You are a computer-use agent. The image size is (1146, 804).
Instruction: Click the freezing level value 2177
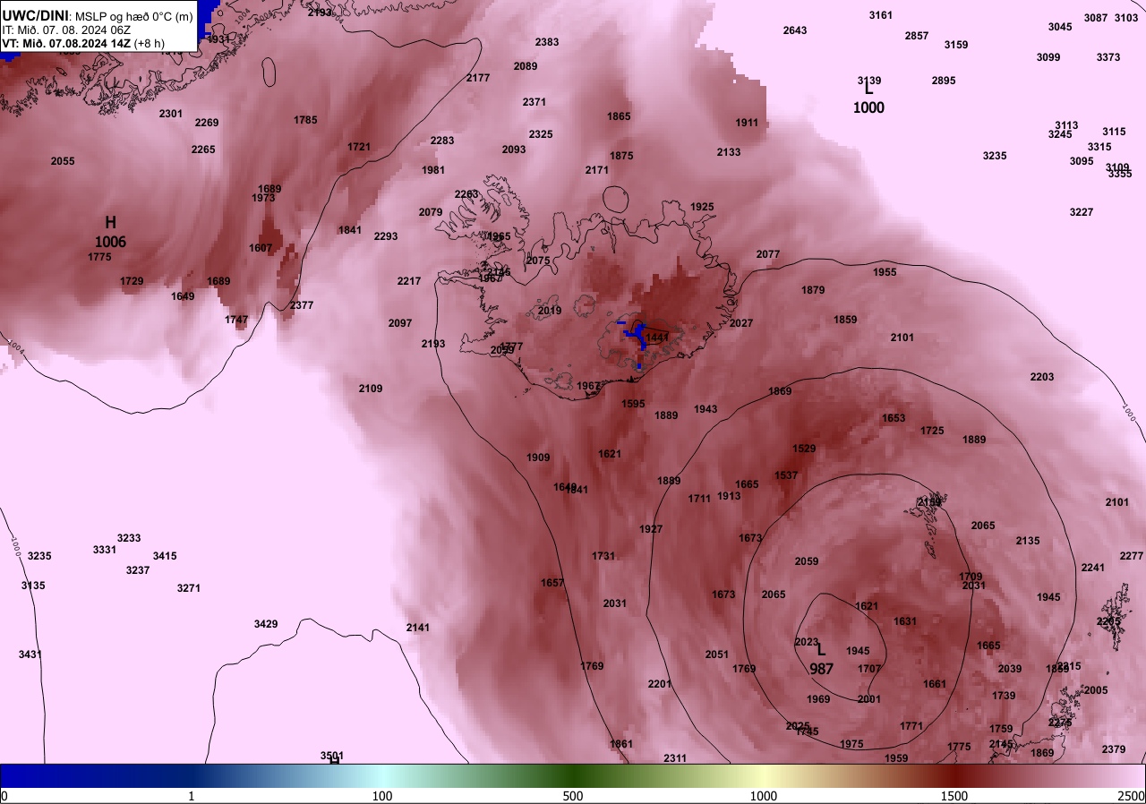[x=478, y=78]
